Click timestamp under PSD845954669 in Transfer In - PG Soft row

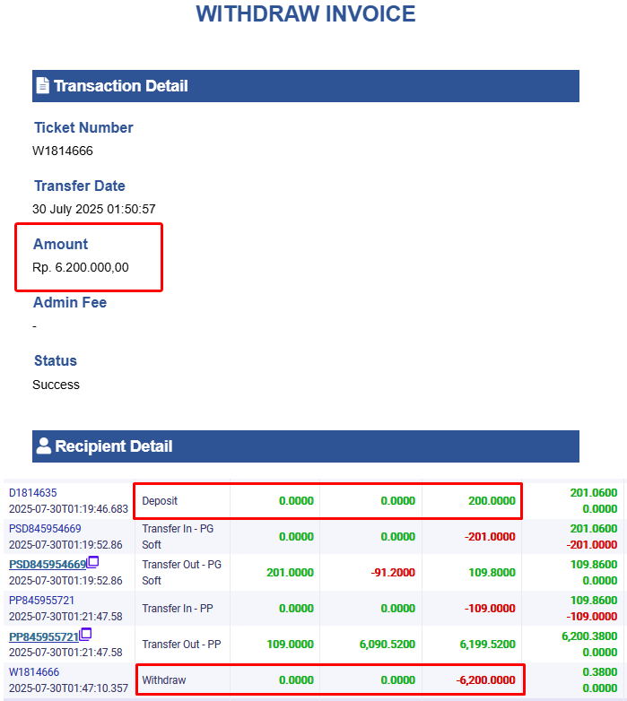click(x=65, y=544)
